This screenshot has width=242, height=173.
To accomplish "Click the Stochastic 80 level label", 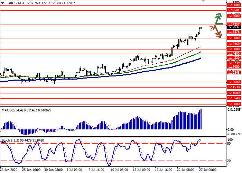I will [230, 143].
